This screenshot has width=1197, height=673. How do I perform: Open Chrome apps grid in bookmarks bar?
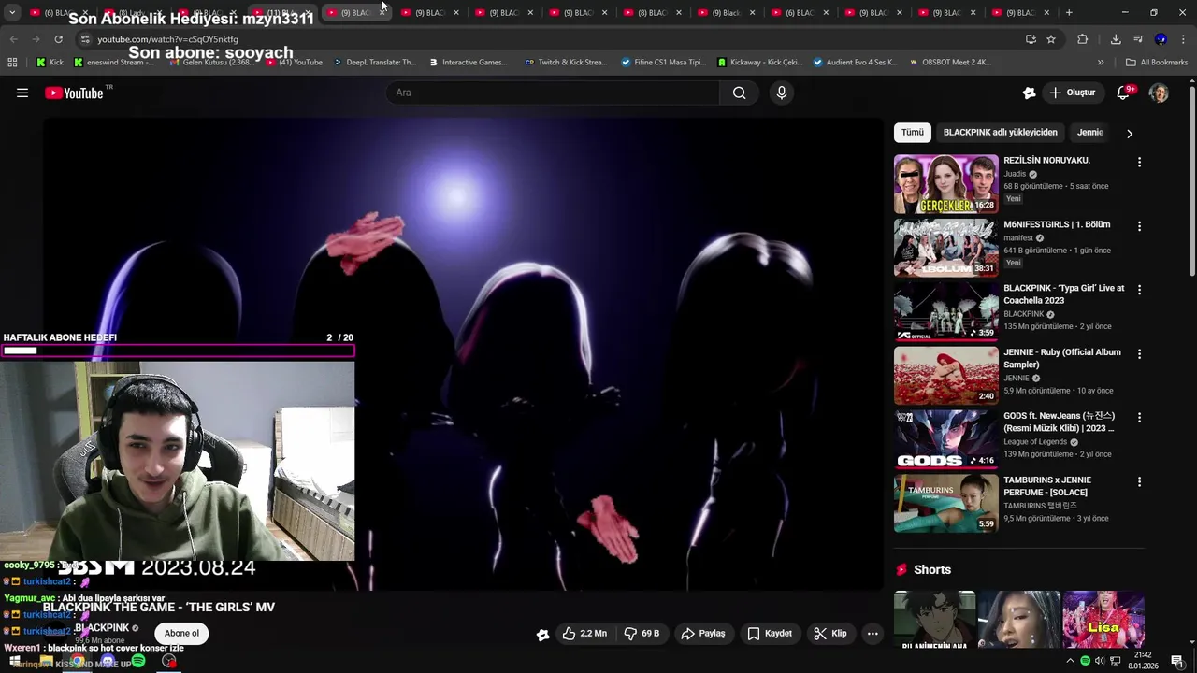tap(12, 63)
